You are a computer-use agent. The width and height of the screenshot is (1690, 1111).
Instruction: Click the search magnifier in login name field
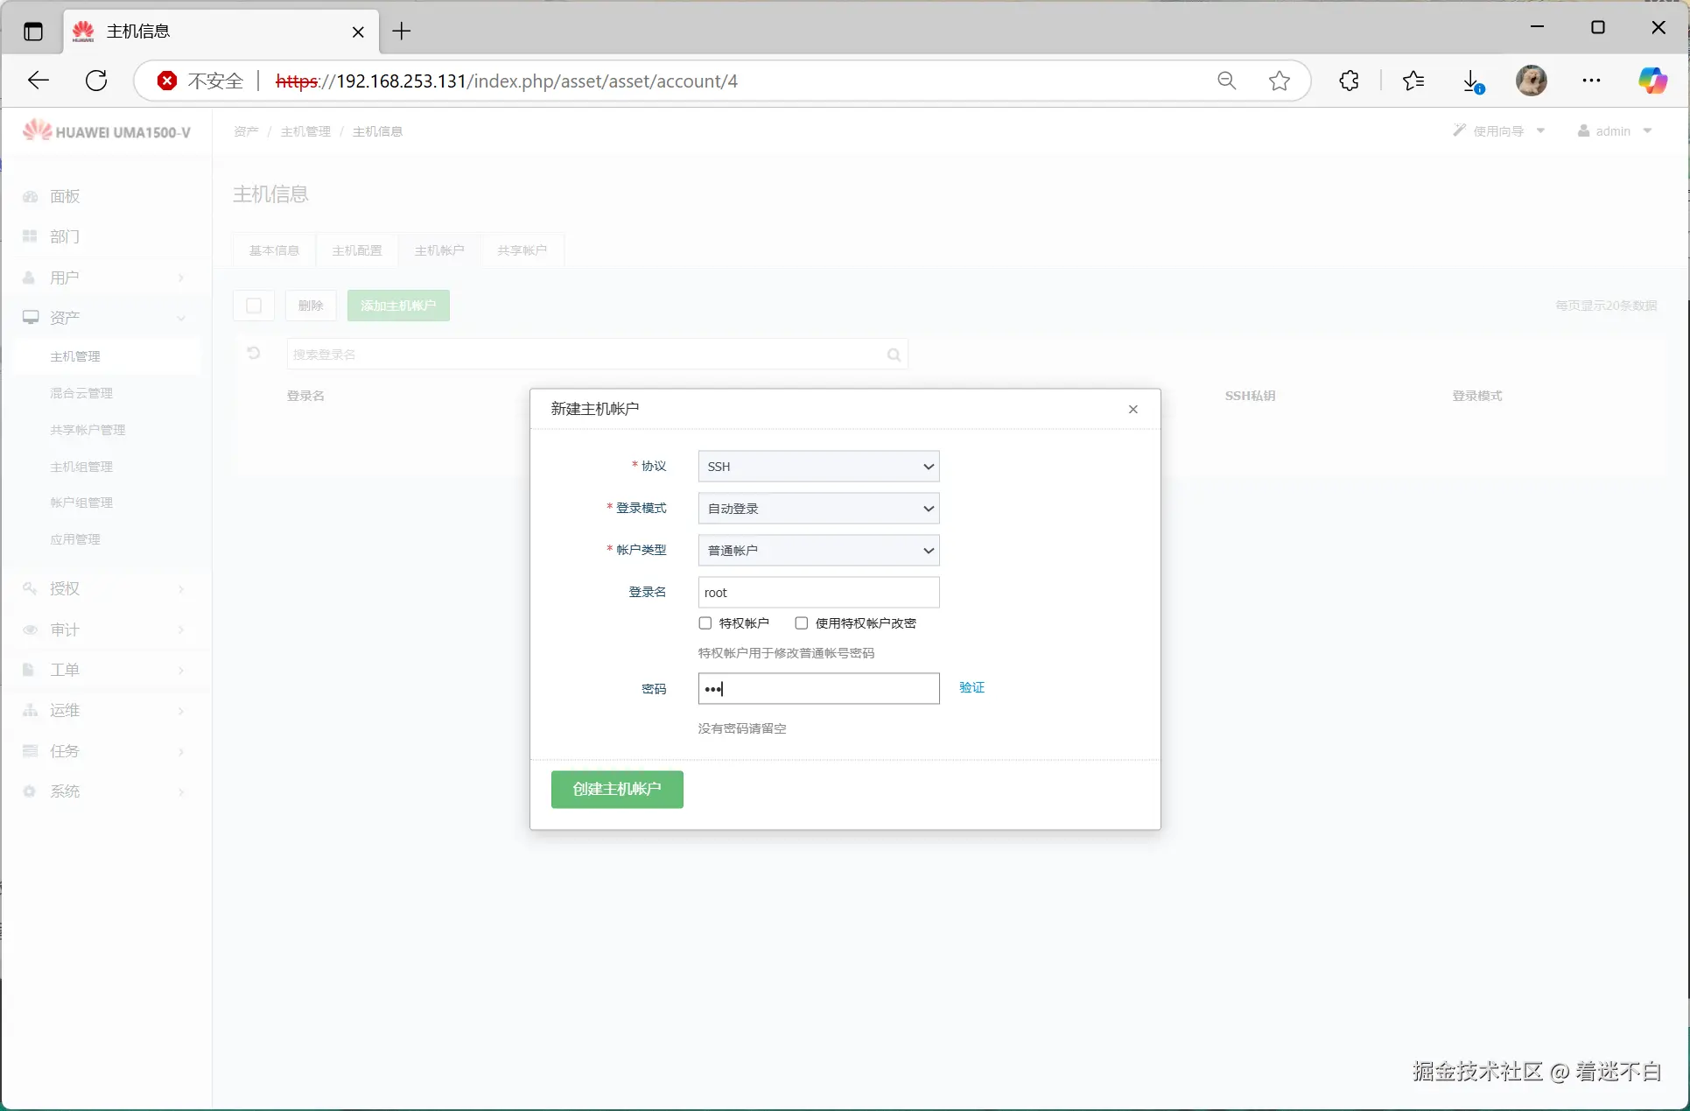(894, 355)
